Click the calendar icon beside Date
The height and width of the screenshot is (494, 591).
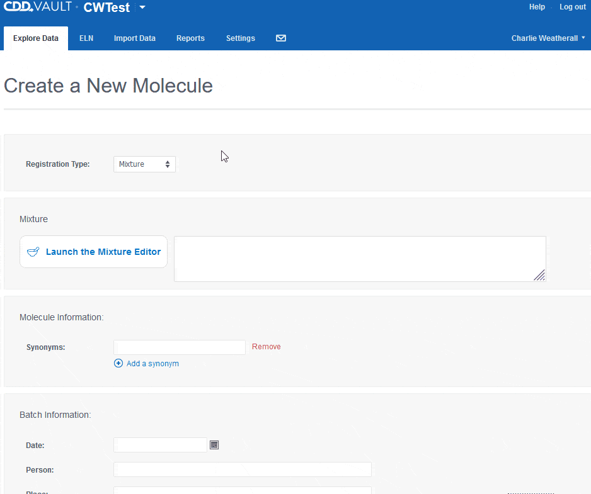[x=214, y=445]
